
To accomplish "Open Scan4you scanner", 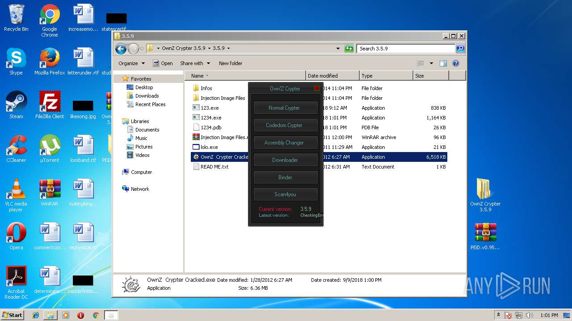I will 286,194.
